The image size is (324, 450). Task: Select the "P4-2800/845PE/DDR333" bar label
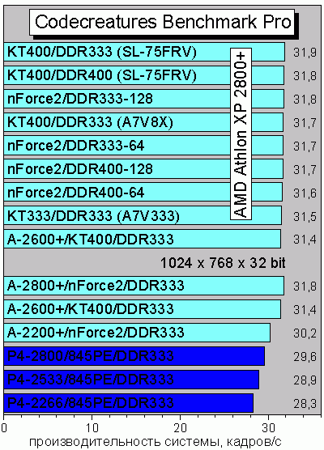point(91,356)
